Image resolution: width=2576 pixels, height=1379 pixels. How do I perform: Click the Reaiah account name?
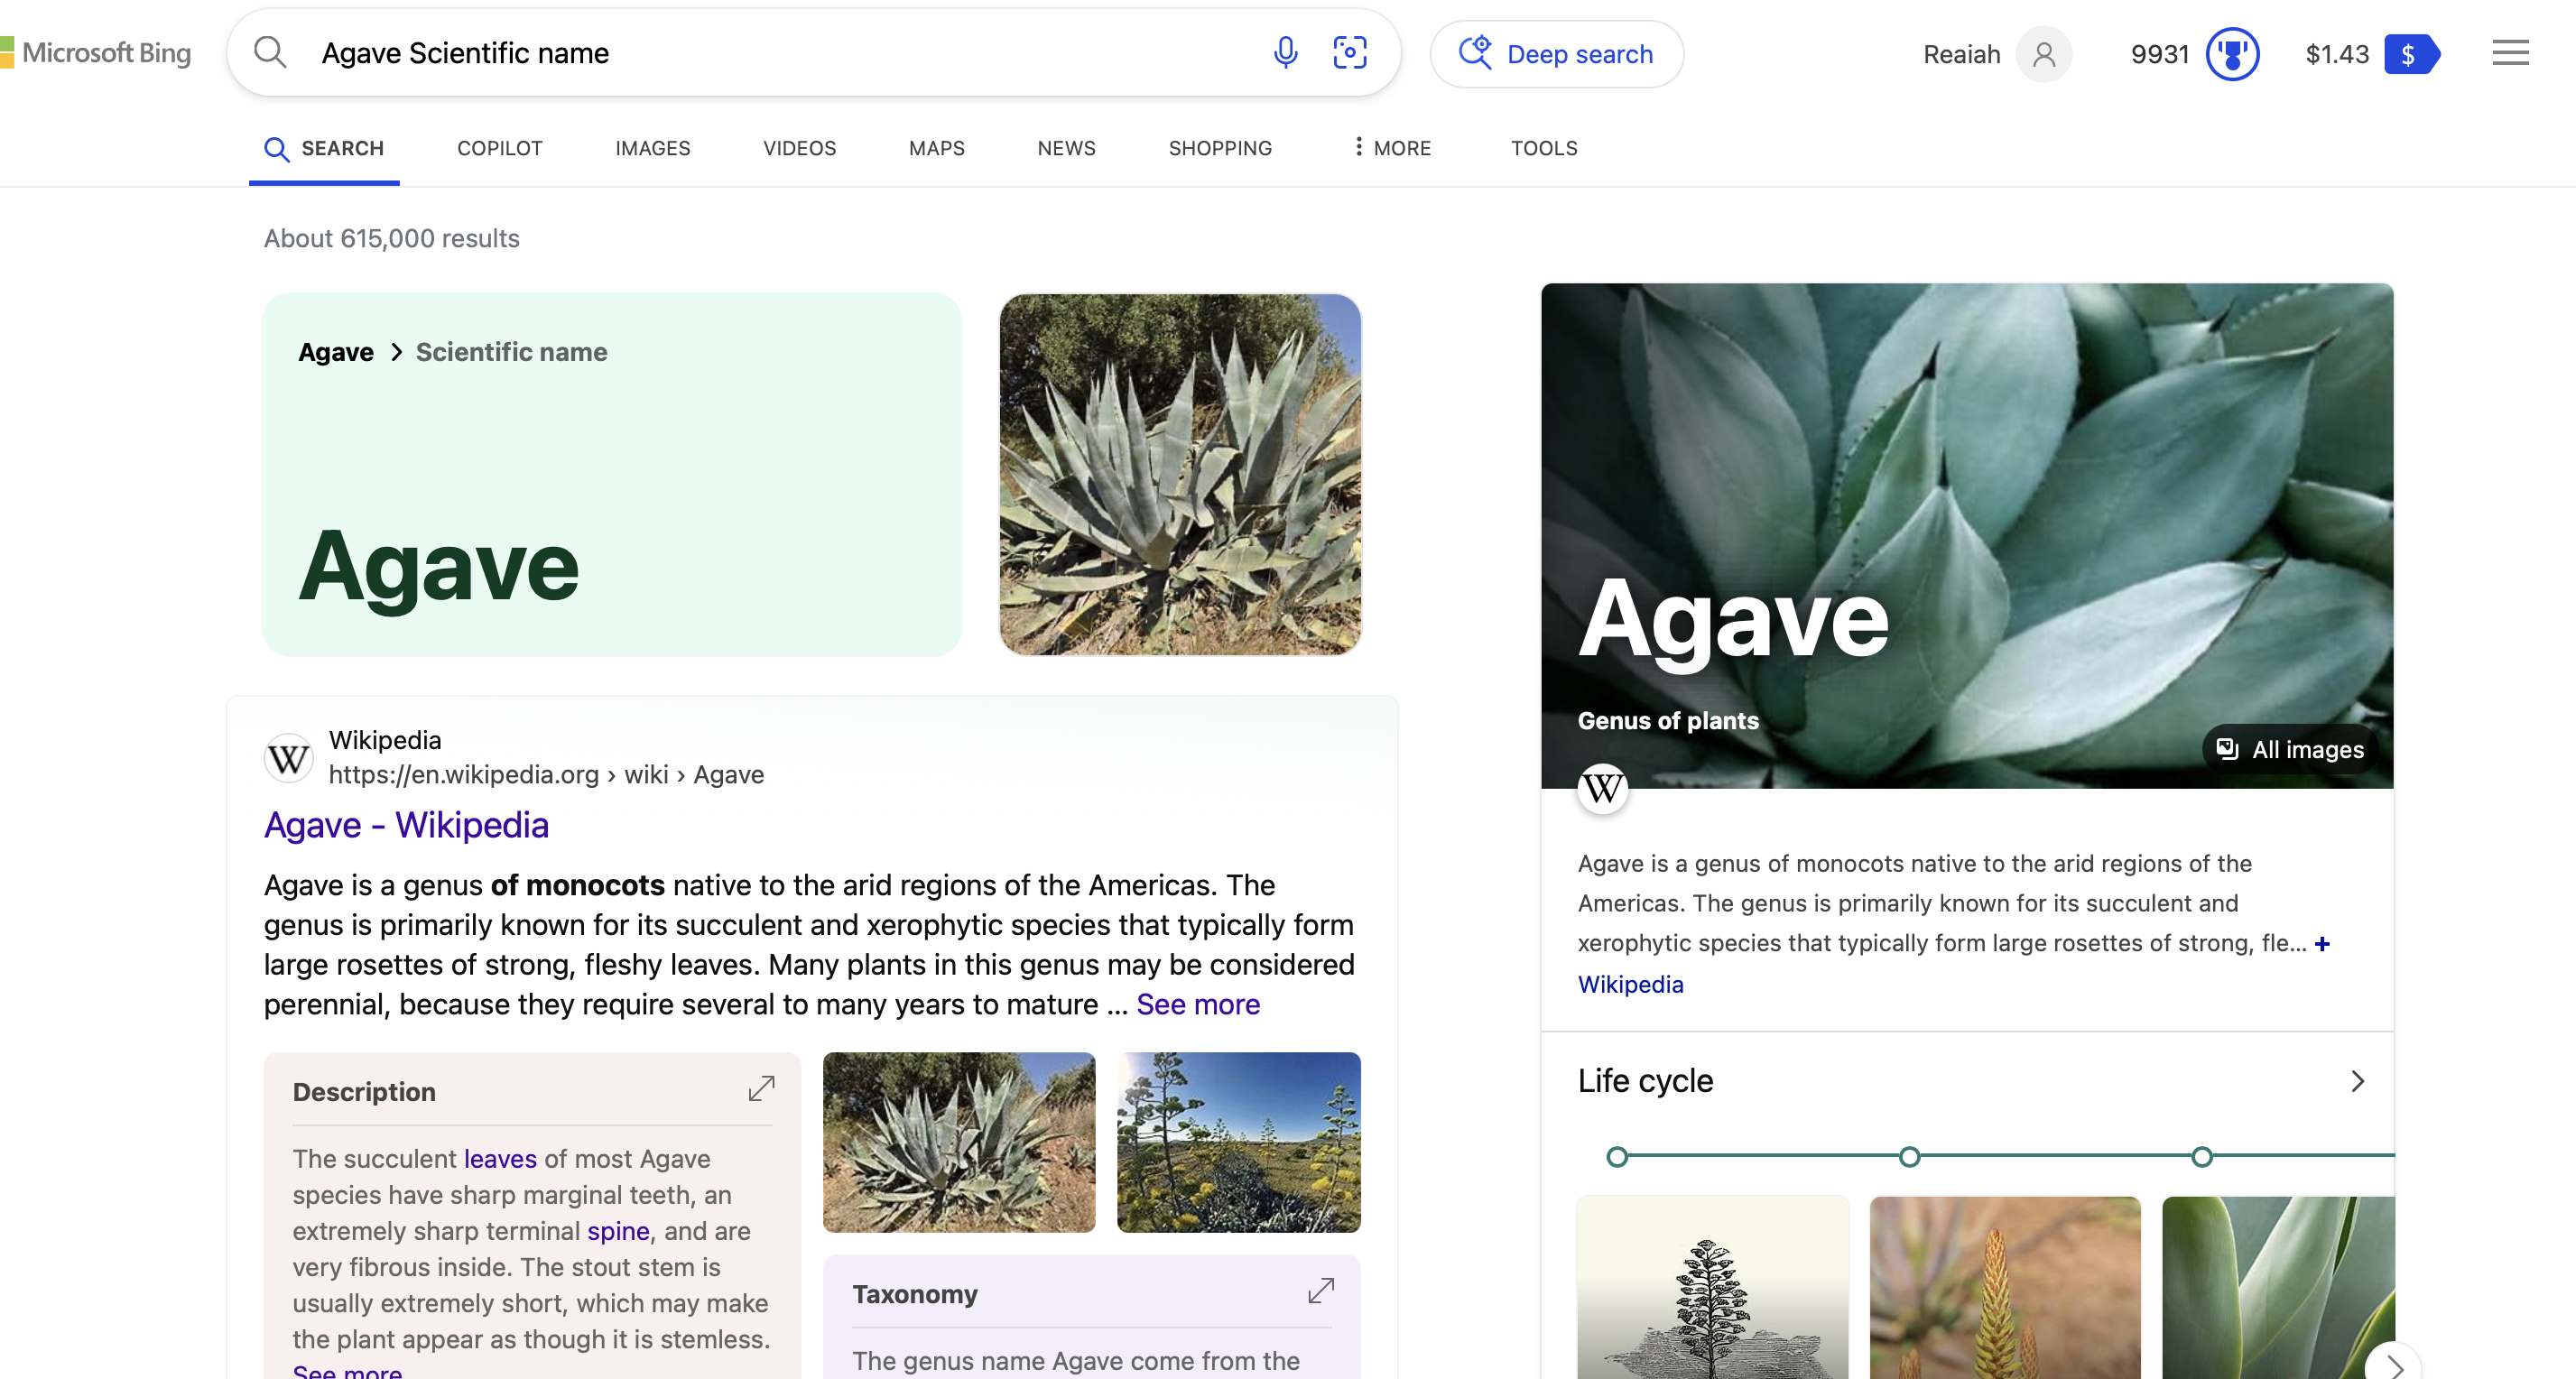point(1961,54)
